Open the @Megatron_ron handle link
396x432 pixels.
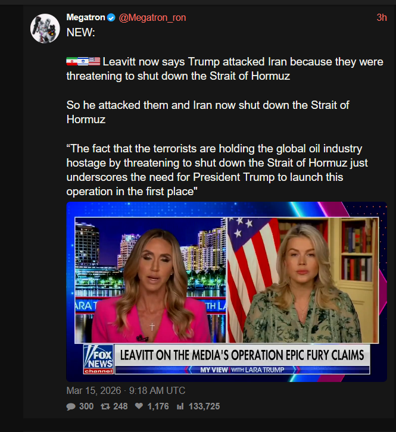click(152, 18)
